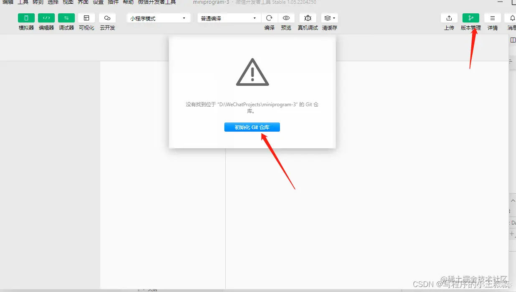Toggle the 调试器 debugger panel button
This screenshot has width=516, height=292.
(x=66, y=18)
